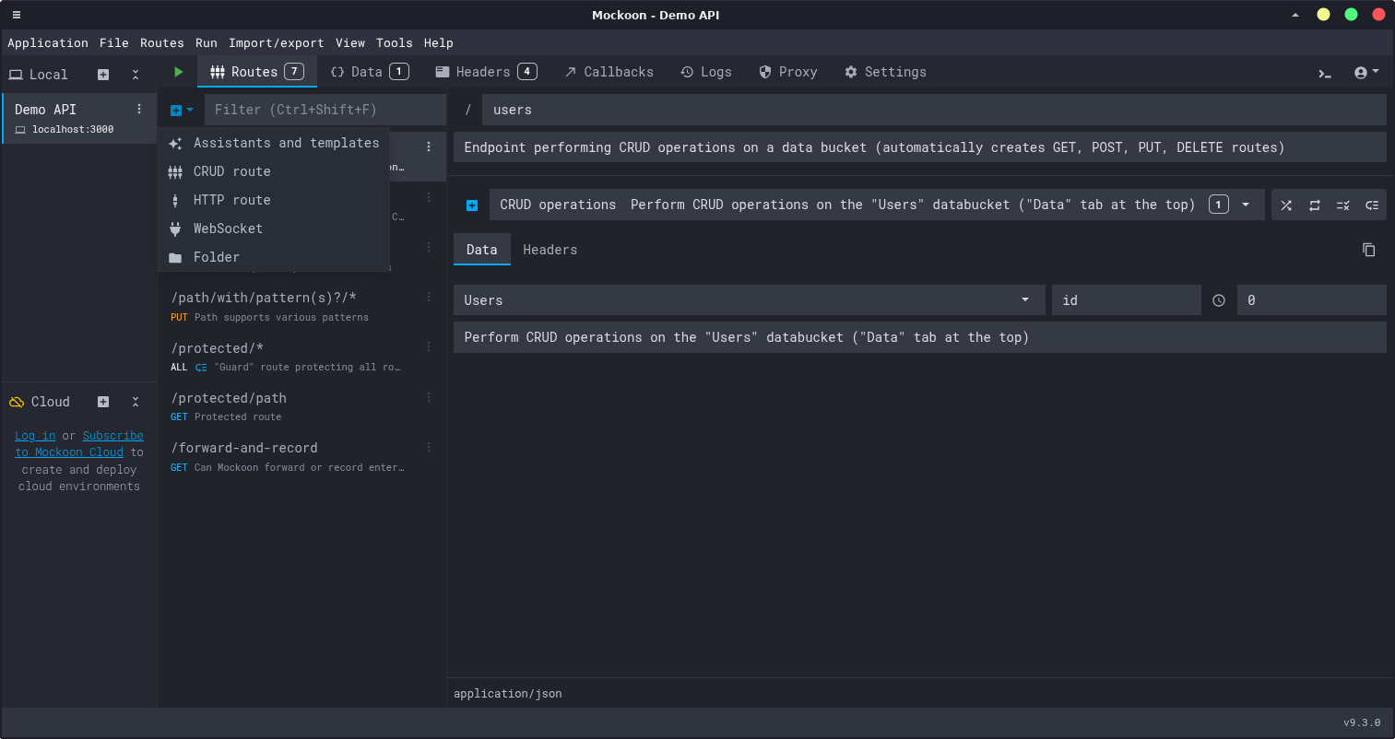The image size is (1395, 739).
Task: Open the Routes menu in menu bar
Action: pos(162,42)
